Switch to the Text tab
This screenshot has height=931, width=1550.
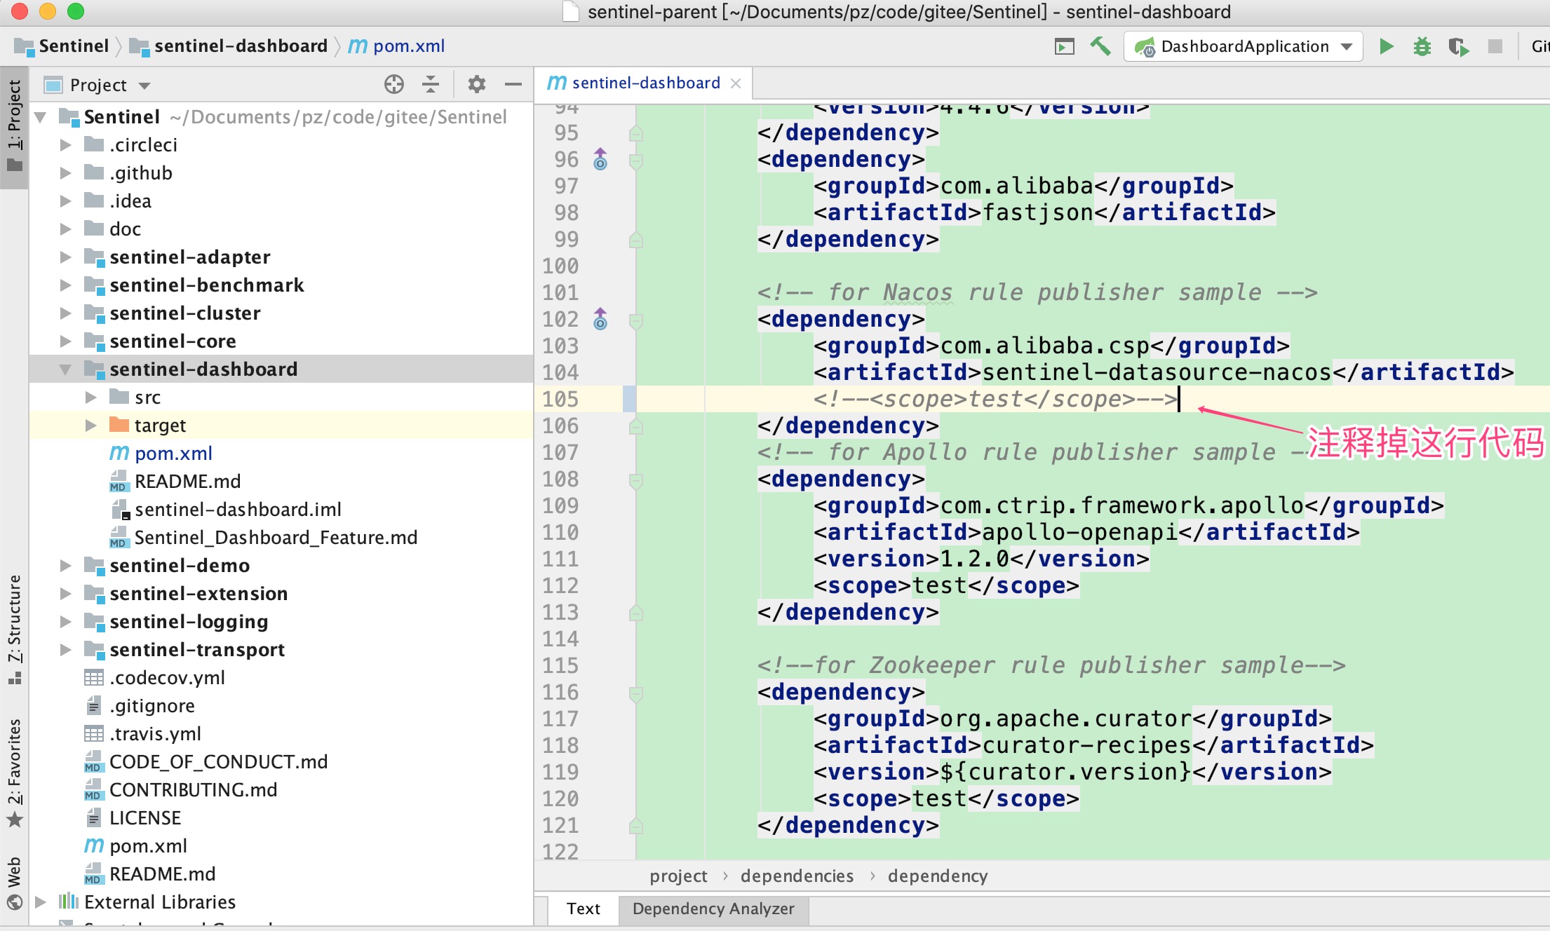click(x=584, y=909)
